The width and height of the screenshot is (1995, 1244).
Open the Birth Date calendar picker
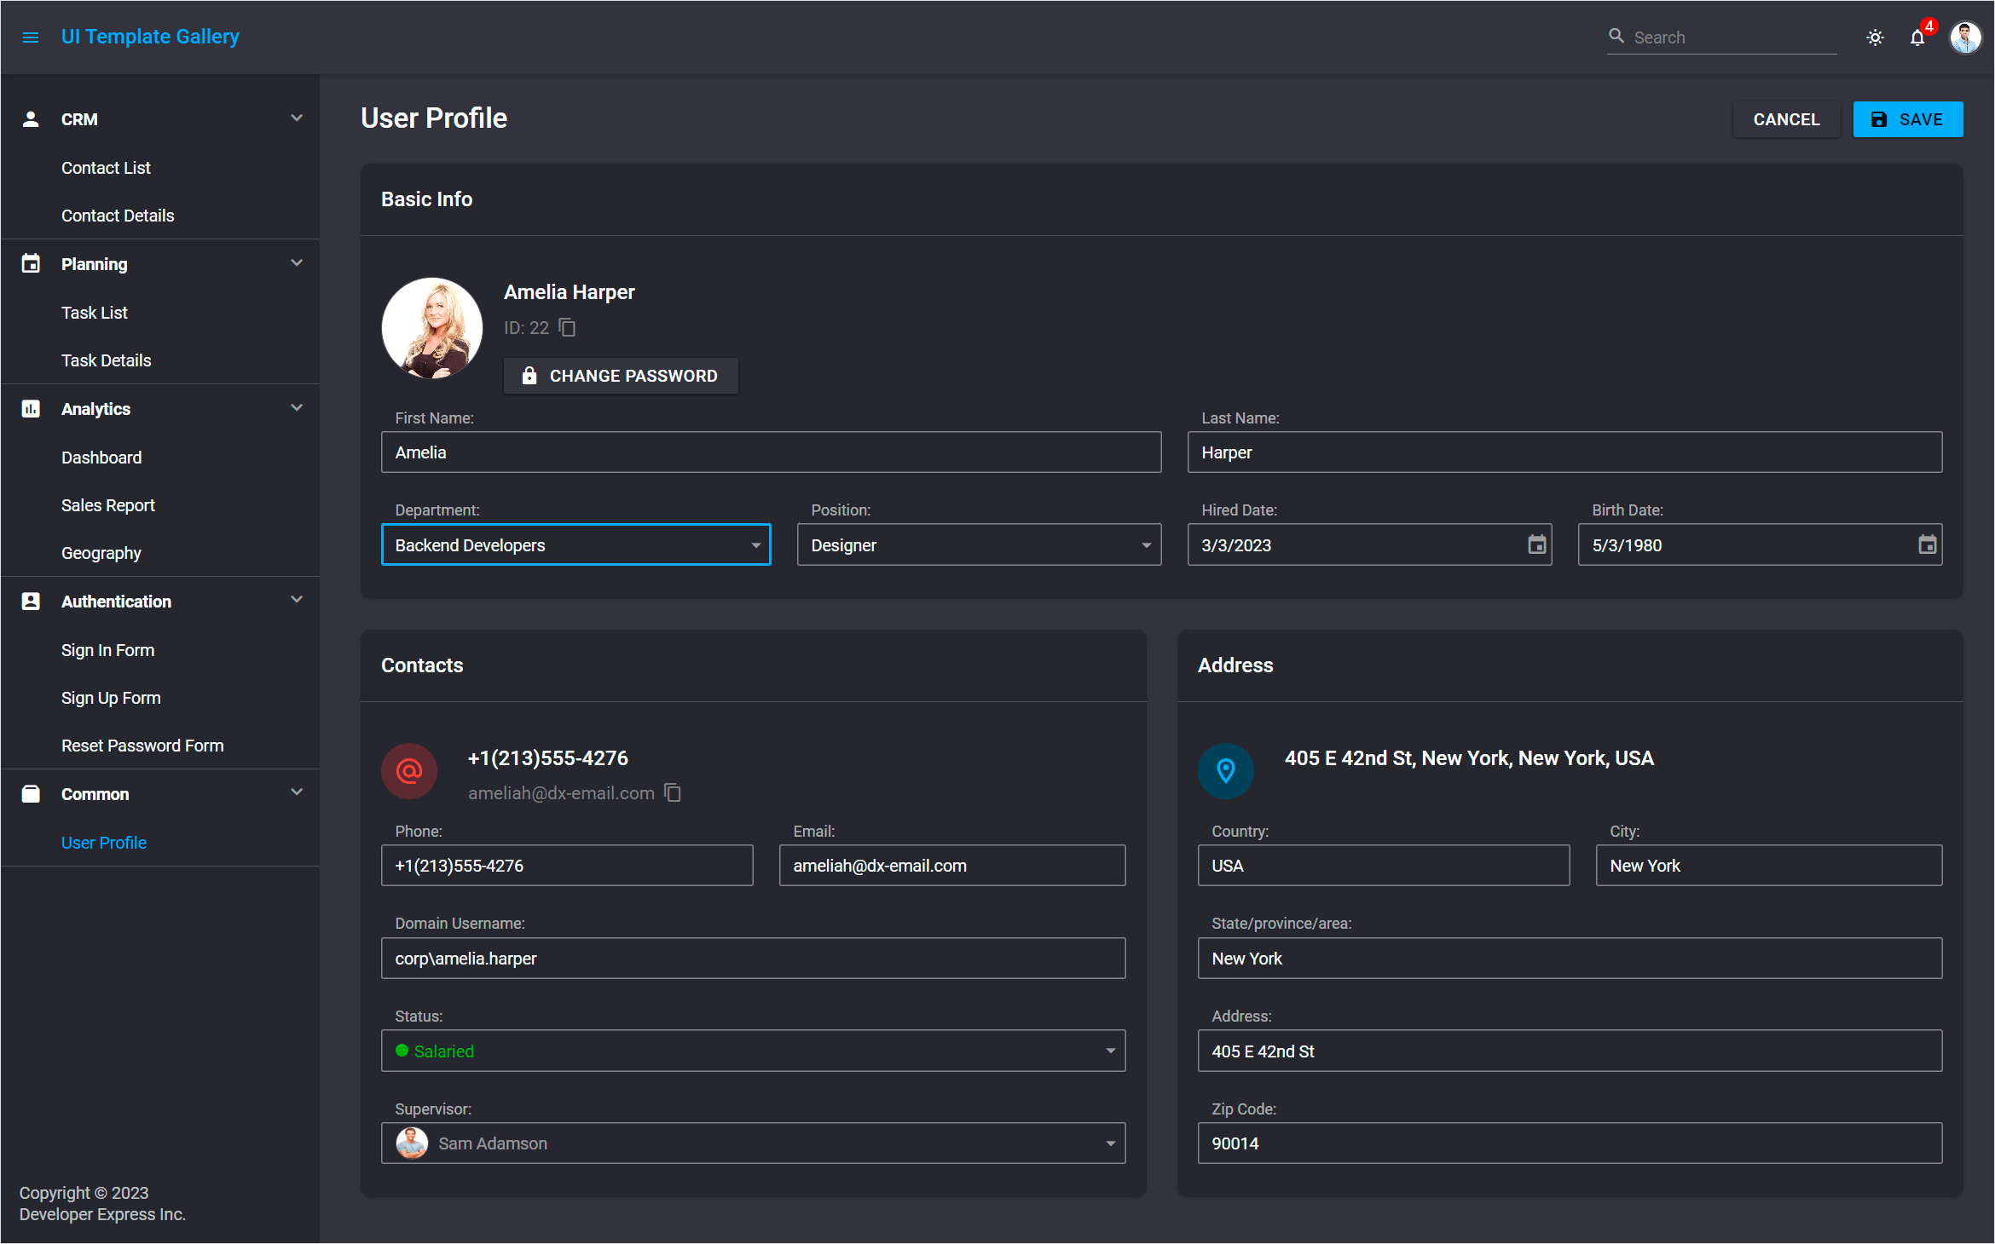pos(1928,544)
